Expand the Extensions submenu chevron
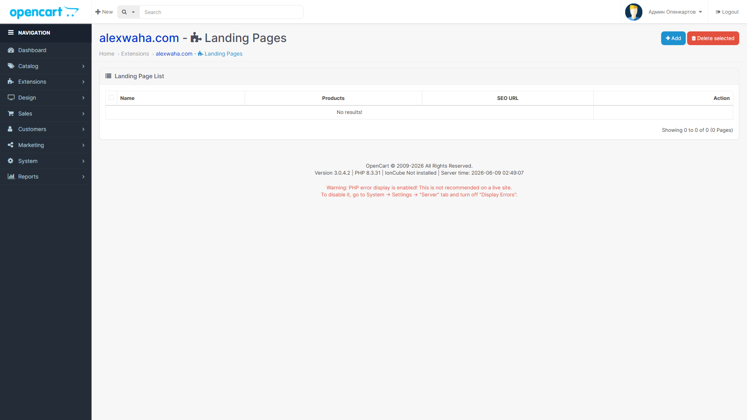This screenshot has height=420, width=747. coord(83,82)
